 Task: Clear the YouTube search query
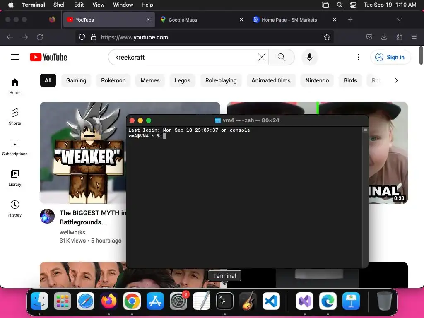point(262,57)
